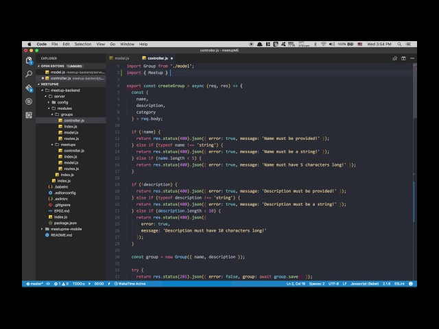This screenshot has width=439, height=329.
Task: Open errors and warnings count in status bar
Action: pos(61,284)
